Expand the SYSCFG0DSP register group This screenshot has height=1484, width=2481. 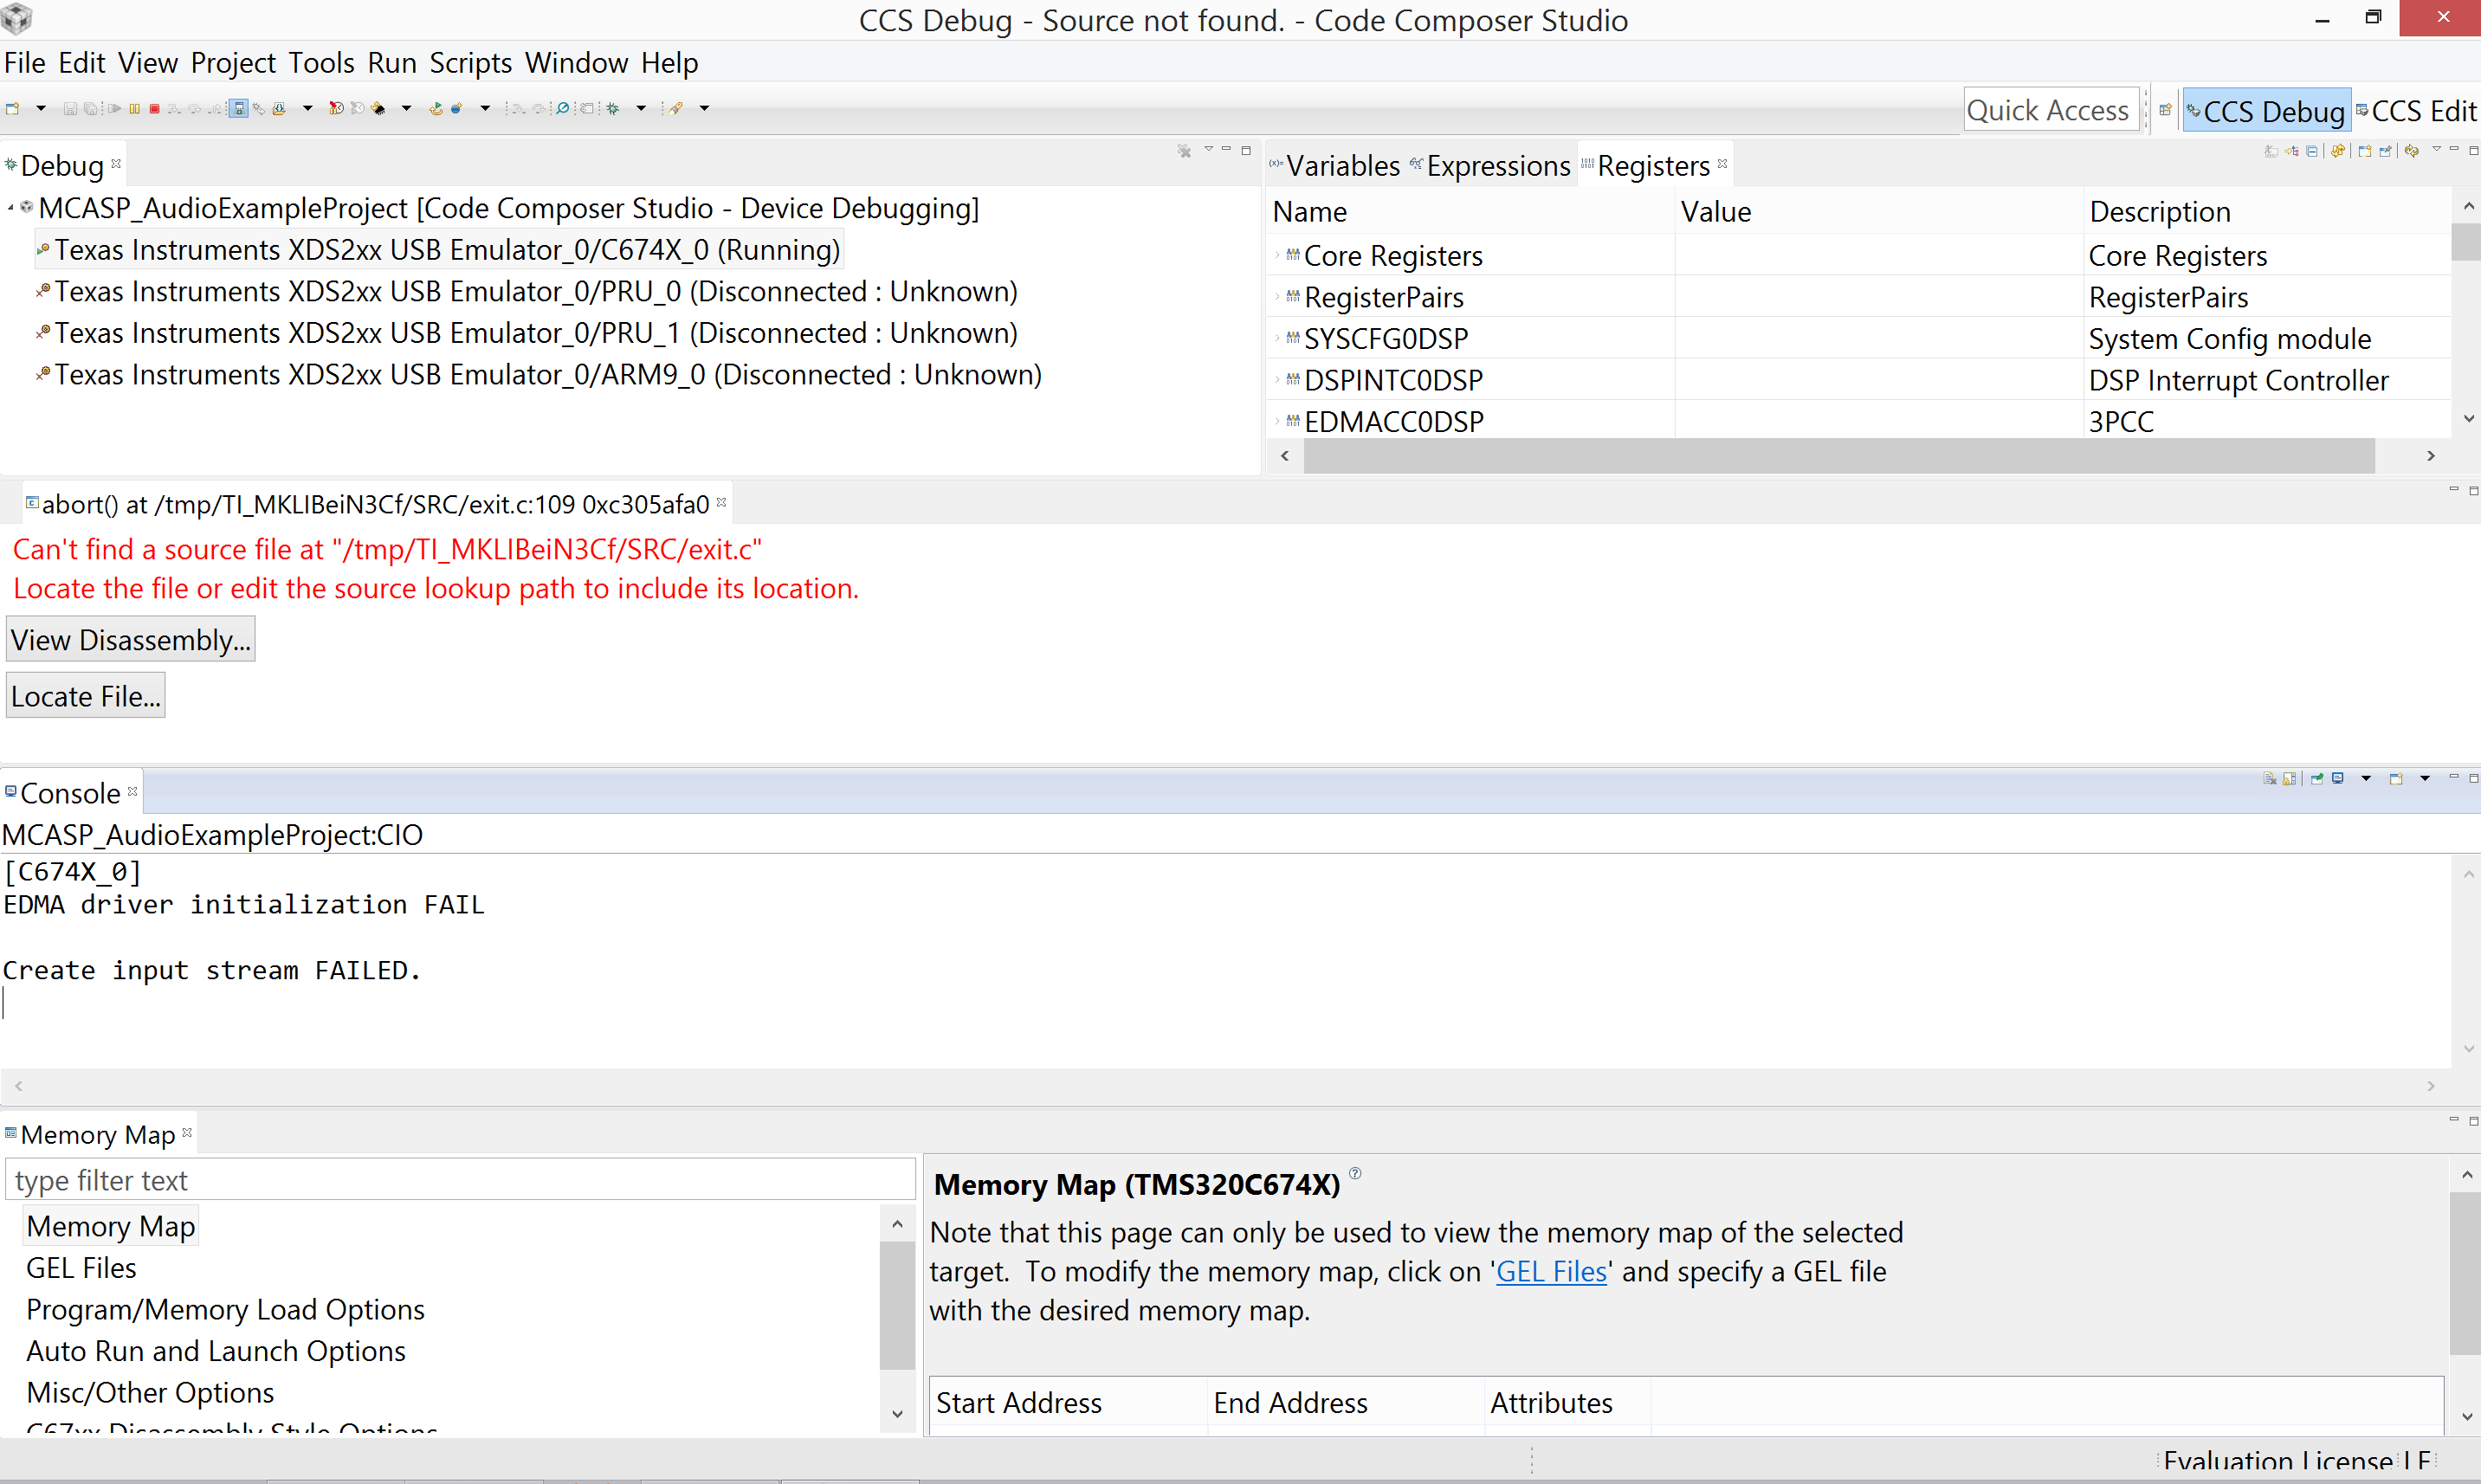(1277, 339)
